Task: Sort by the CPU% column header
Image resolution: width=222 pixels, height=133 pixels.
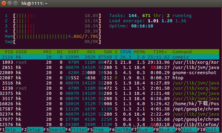Action: [126, 52]
